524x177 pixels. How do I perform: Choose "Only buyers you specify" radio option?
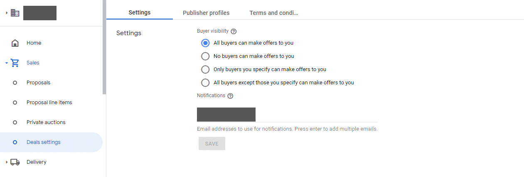(205, 69)
